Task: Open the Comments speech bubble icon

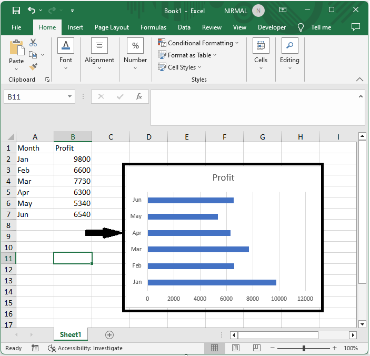Action: click(x=356, y=27)
